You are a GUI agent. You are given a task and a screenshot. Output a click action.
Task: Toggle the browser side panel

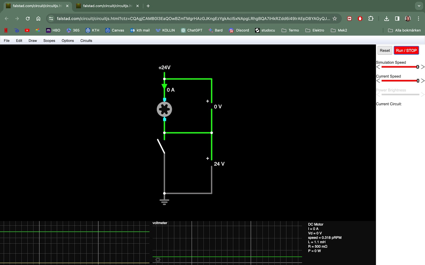click(x=397, y=19)
